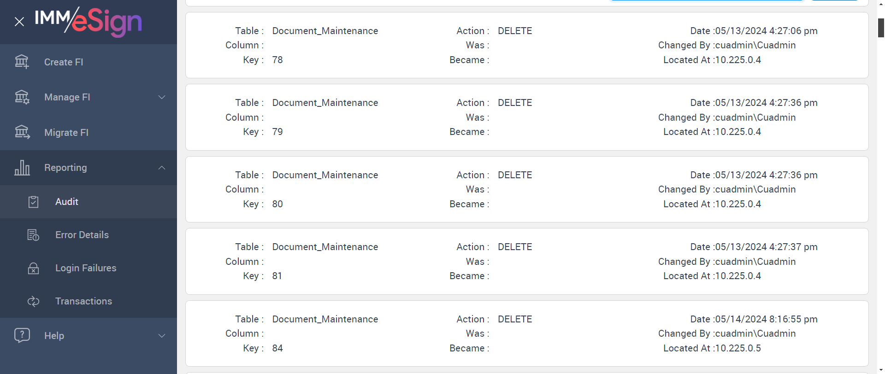Click the Manage FI bank-gear icon
This screenshot has width=885, height=374.
click(22, 97)
